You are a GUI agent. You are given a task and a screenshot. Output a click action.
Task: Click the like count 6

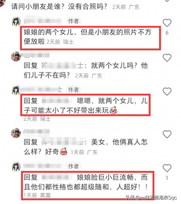(167, 33)
